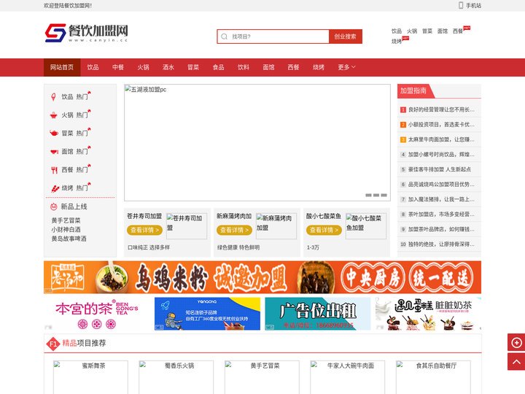525x394 pixels.
Task: Click the 广告位出租 advertisement
Action: pyautogui.click(x=318, y=314)
